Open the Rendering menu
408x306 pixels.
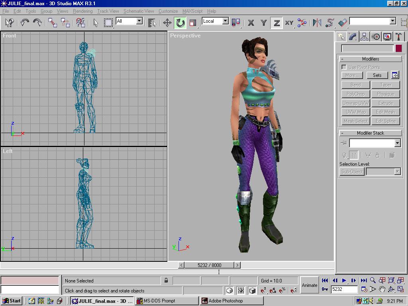pyautogui.click(x=82, y=11)
